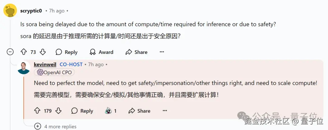Downvote kevinweil's reply

pos(59,111)
